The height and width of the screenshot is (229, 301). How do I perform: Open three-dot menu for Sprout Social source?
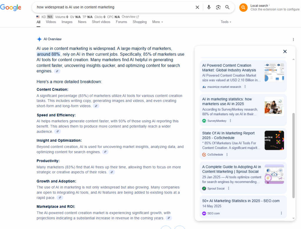[x=228, y=188]
